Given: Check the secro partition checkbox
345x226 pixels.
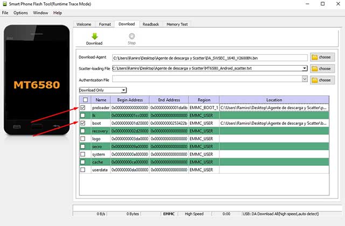Looking at the screenshot, I should point(82,146).
